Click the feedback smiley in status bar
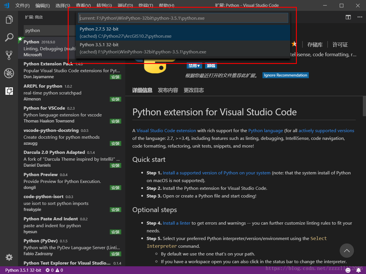The image size is (366, 274). click(348, 270)
